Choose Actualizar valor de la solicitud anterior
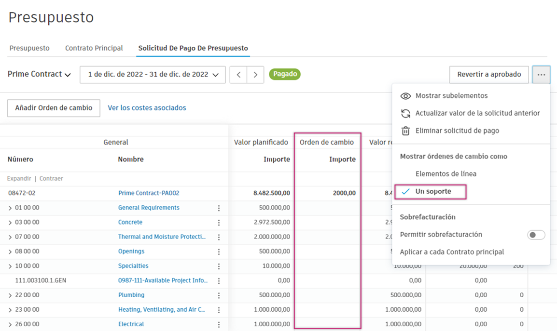This screenshot has width=557, height=331. (477, 113)
